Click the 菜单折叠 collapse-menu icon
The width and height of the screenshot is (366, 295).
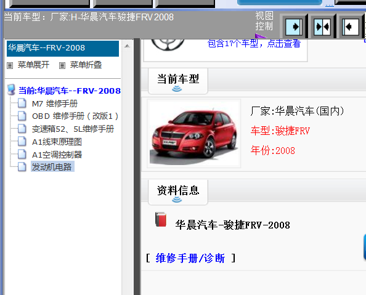click(x=62, y=65)
